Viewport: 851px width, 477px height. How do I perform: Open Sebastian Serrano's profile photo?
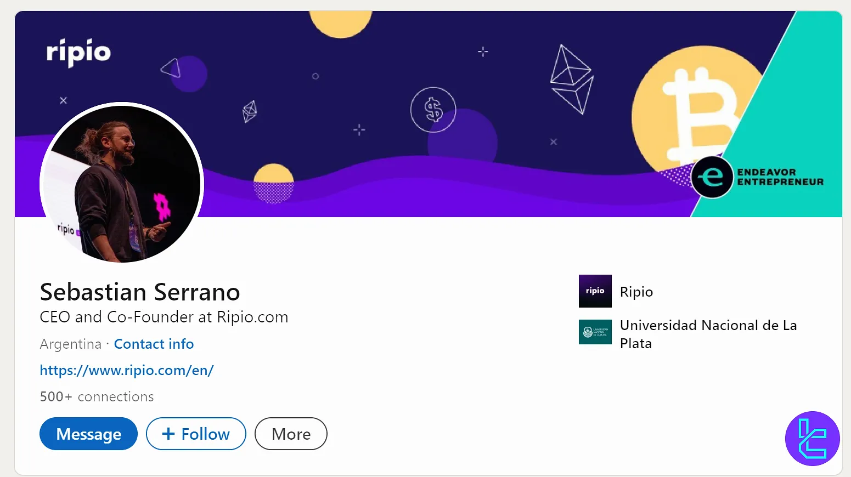(121, 183)
